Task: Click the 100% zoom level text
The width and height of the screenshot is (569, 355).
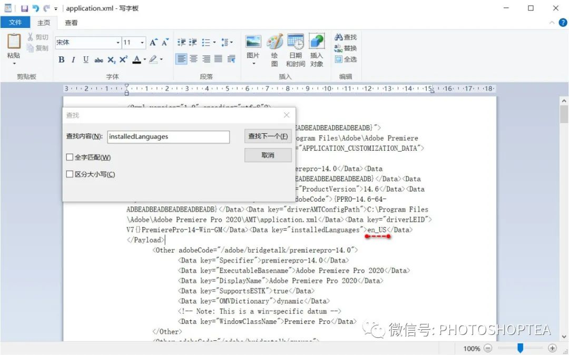Action: point(472,349)
